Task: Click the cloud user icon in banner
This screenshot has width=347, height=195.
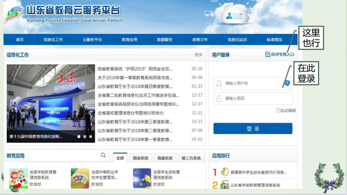Action: pyautogui.click(x=229, y=16)
